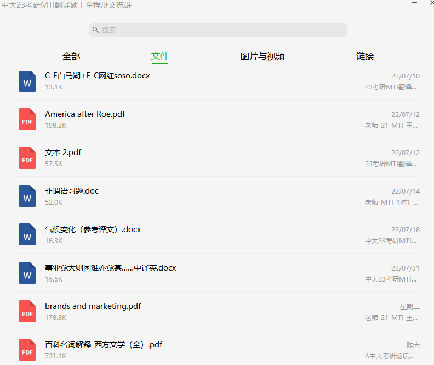Minimize the file list window
The image size is (434, 365).
pos(414,3)
